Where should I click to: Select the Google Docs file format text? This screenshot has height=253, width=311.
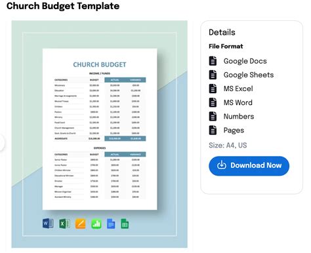tap(245, 61)
